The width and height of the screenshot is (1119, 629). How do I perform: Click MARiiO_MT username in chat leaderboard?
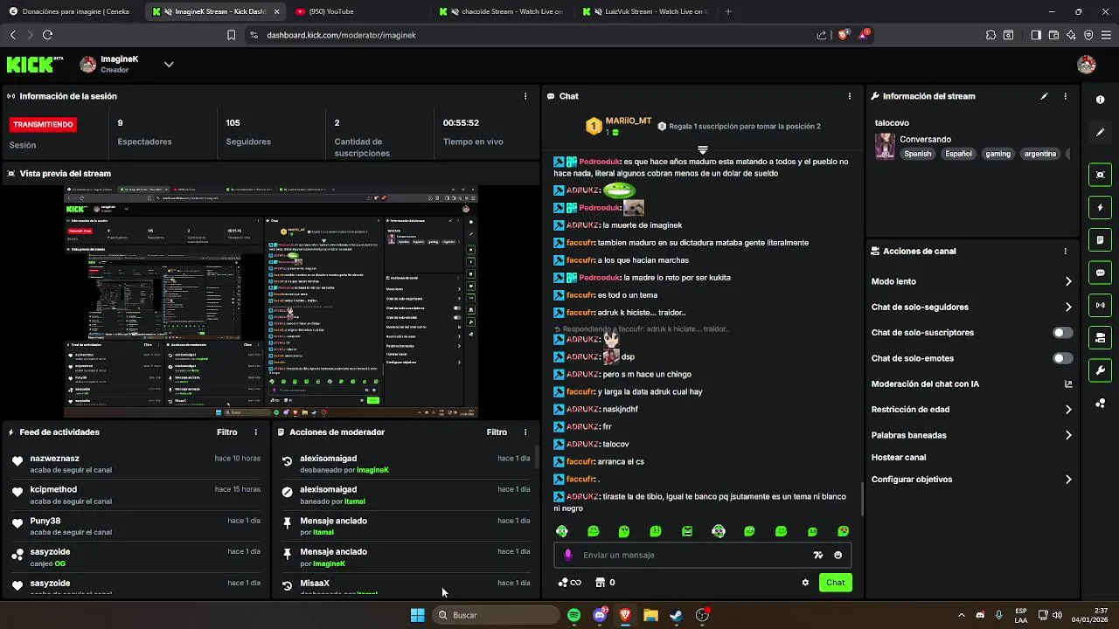(x=629, y=121)
